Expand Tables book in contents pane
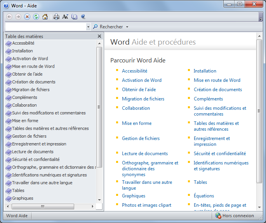The height and width of the screenshot is (223, 266). click(9, 191)
